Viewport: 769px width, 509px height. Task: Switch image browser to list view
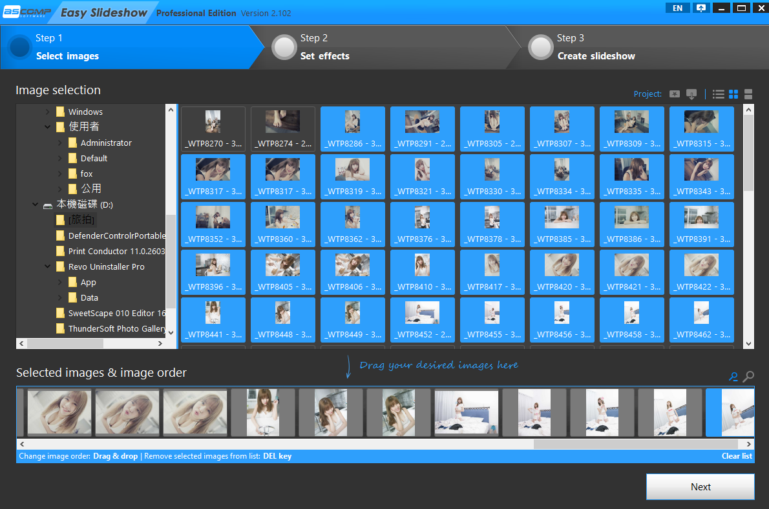(x=718, y=94)
